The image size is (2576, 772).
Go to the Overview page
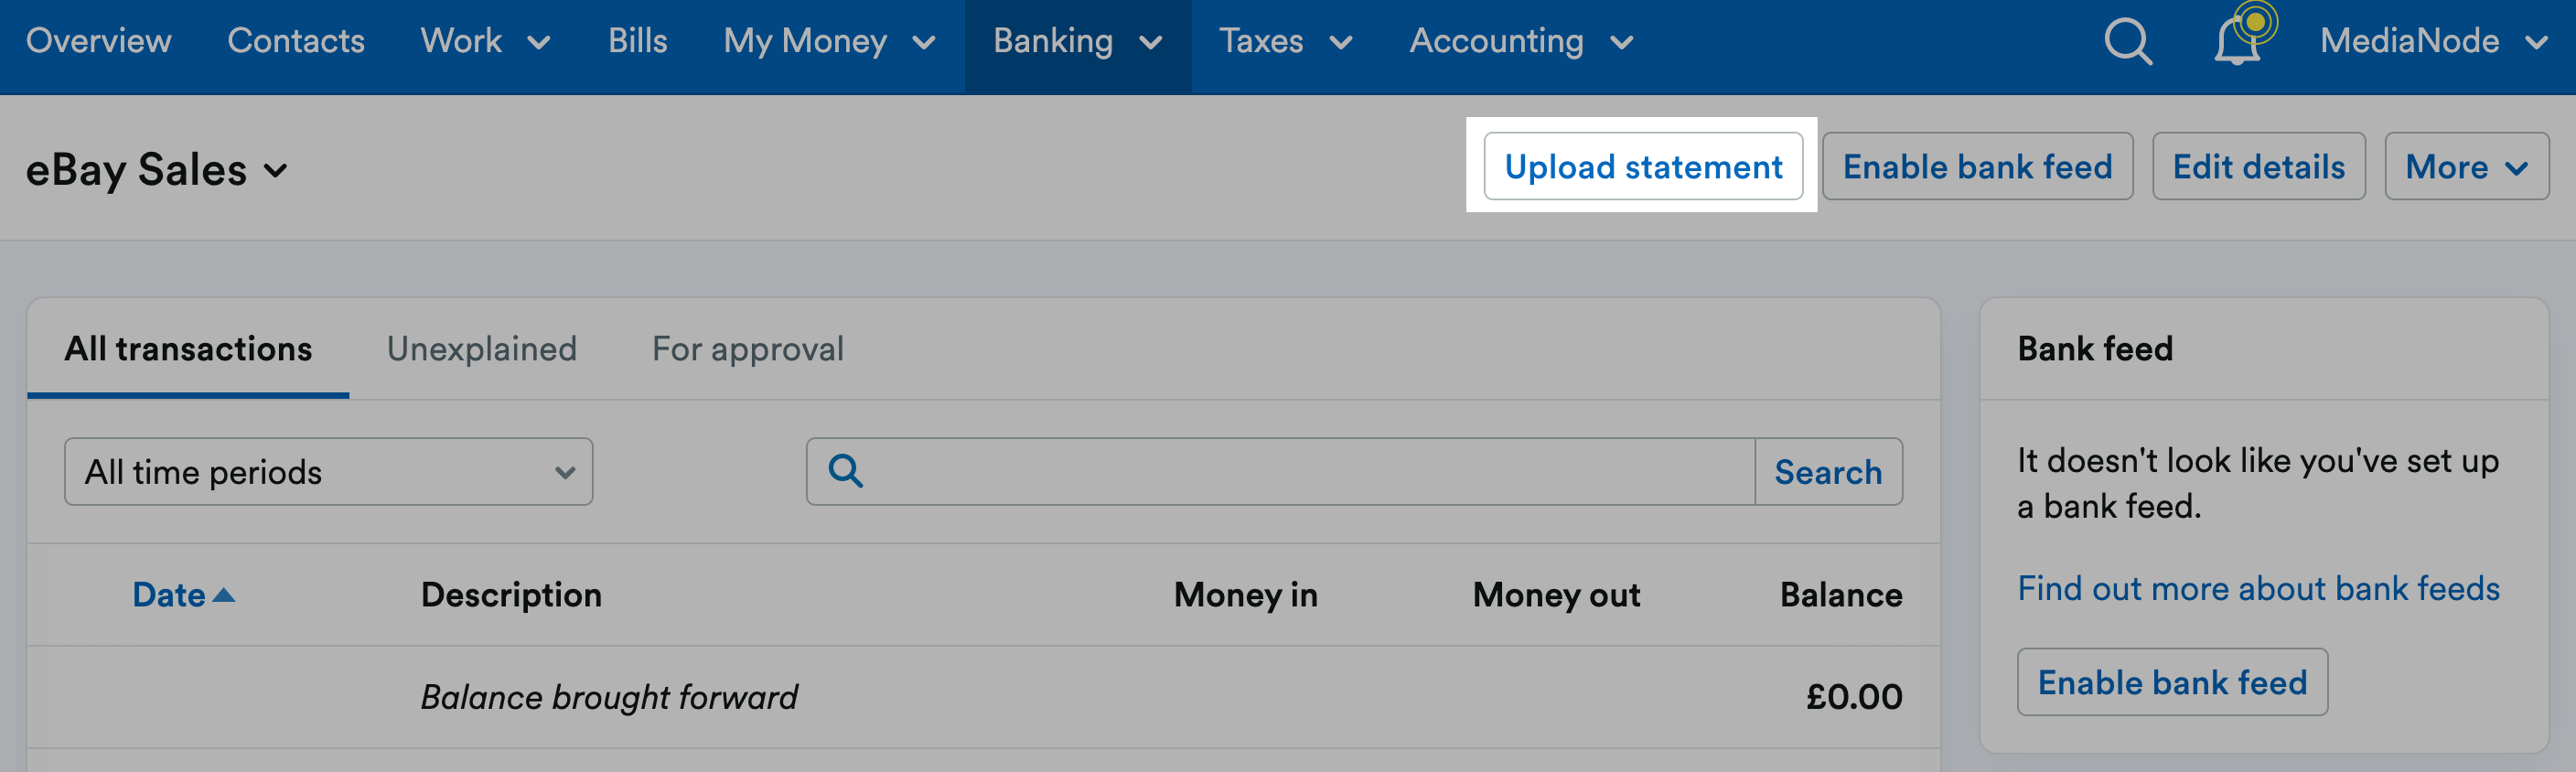(x=98, y=42)
